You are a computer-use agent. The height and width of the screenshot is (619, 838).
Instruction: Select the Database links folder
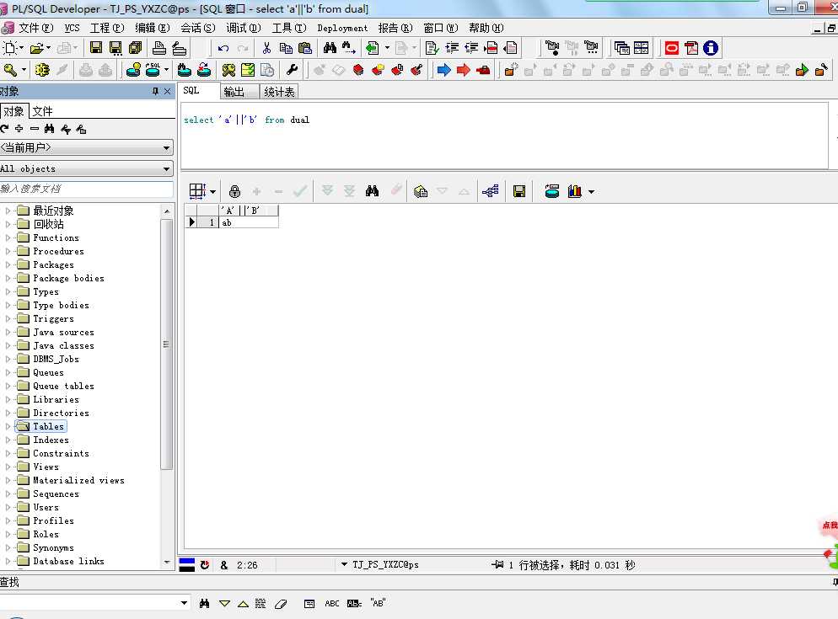pyautogui.click(x=68, y=561)
